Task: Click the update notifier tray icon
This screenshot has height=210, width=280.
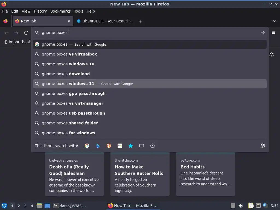Action: [265, 205]
